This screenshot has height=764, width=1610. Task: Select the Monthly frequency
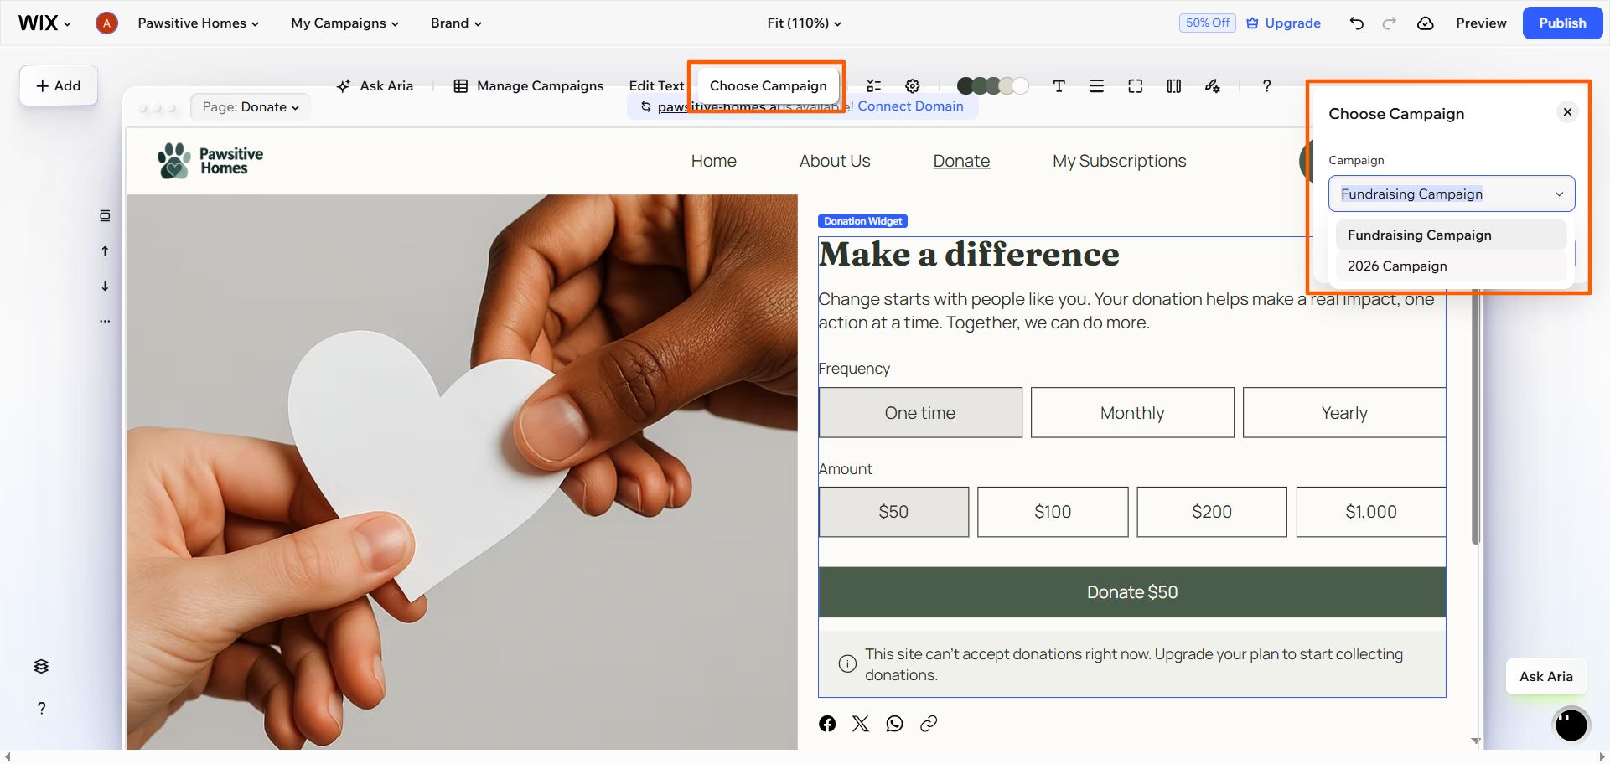click(1132, 412)
